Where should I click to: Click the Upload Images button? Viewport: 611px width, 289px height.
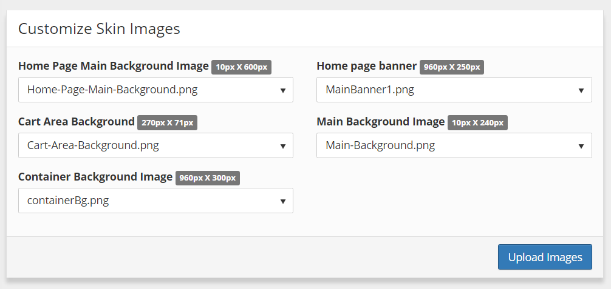(545, 257)
